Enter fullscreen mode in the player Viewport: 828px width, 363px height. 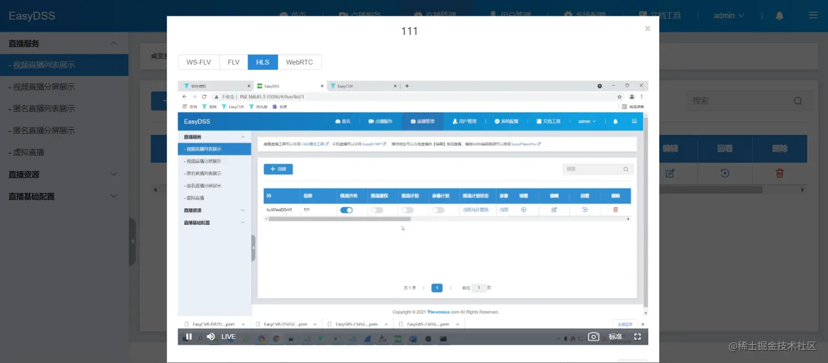(x=637, y=337)
